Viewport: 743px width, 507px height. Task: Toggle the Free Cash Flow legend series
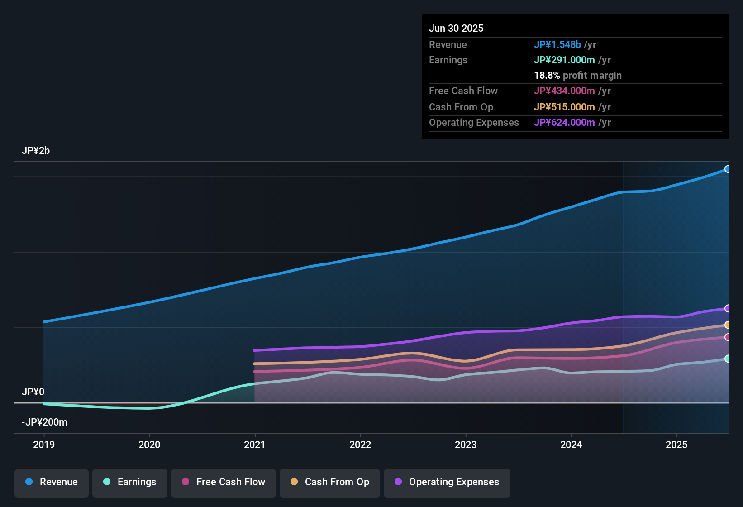click(224, 483)
